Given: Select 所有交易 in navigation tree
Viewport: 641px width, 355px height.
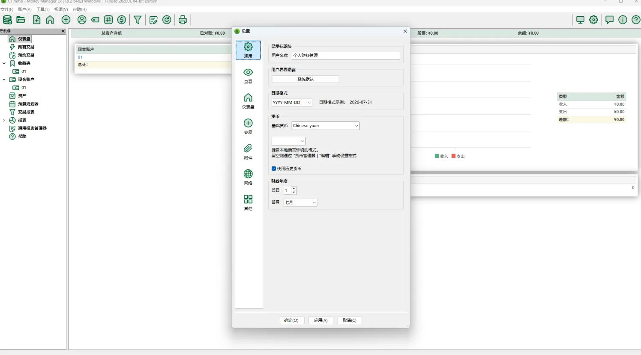Looking at the screenshot, I should 26,47.
